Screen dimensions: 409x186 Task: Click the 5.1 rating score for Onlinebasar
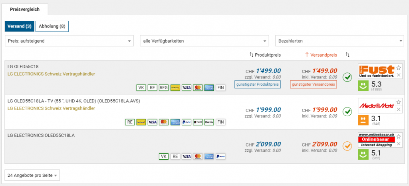click(x=376, y=153)
